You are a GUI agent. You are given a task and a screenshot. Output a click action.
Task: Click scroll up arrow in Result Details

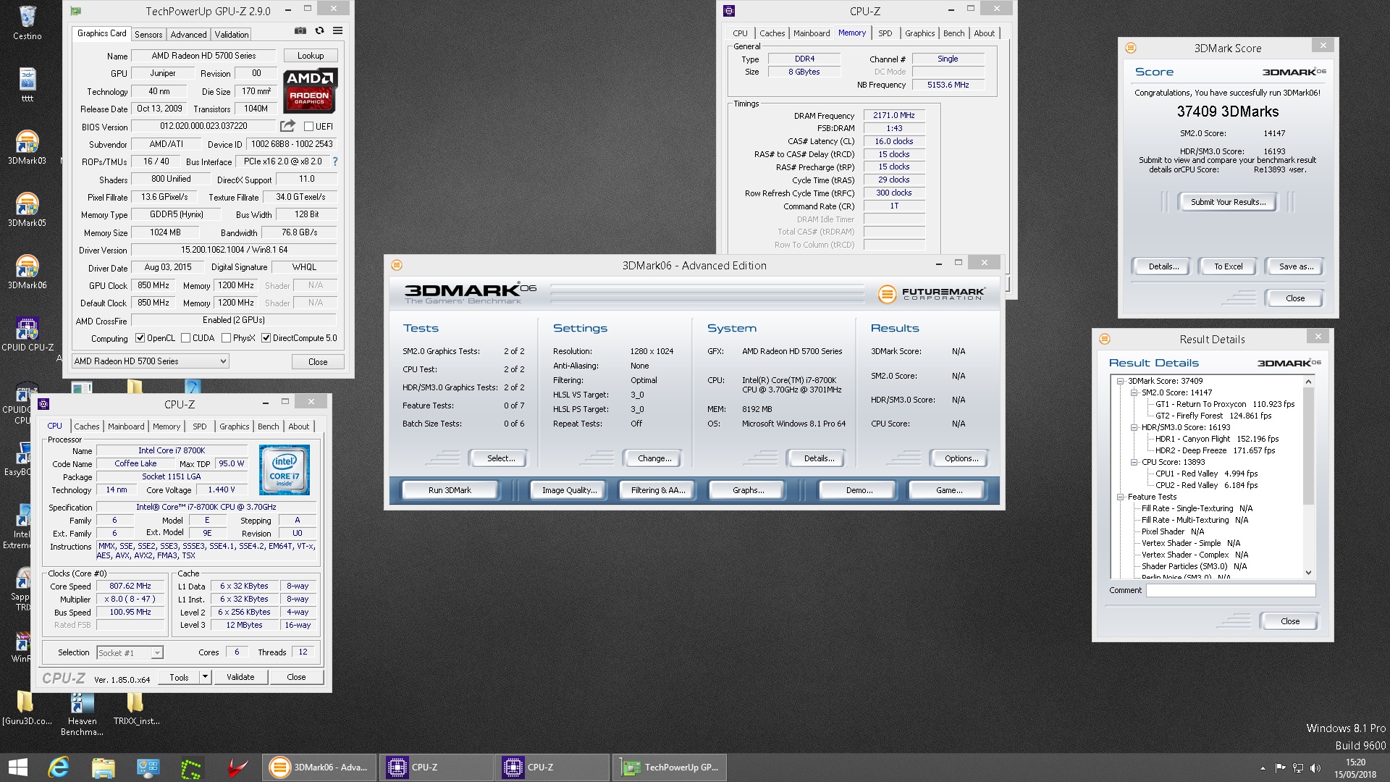pos(1308,382)
